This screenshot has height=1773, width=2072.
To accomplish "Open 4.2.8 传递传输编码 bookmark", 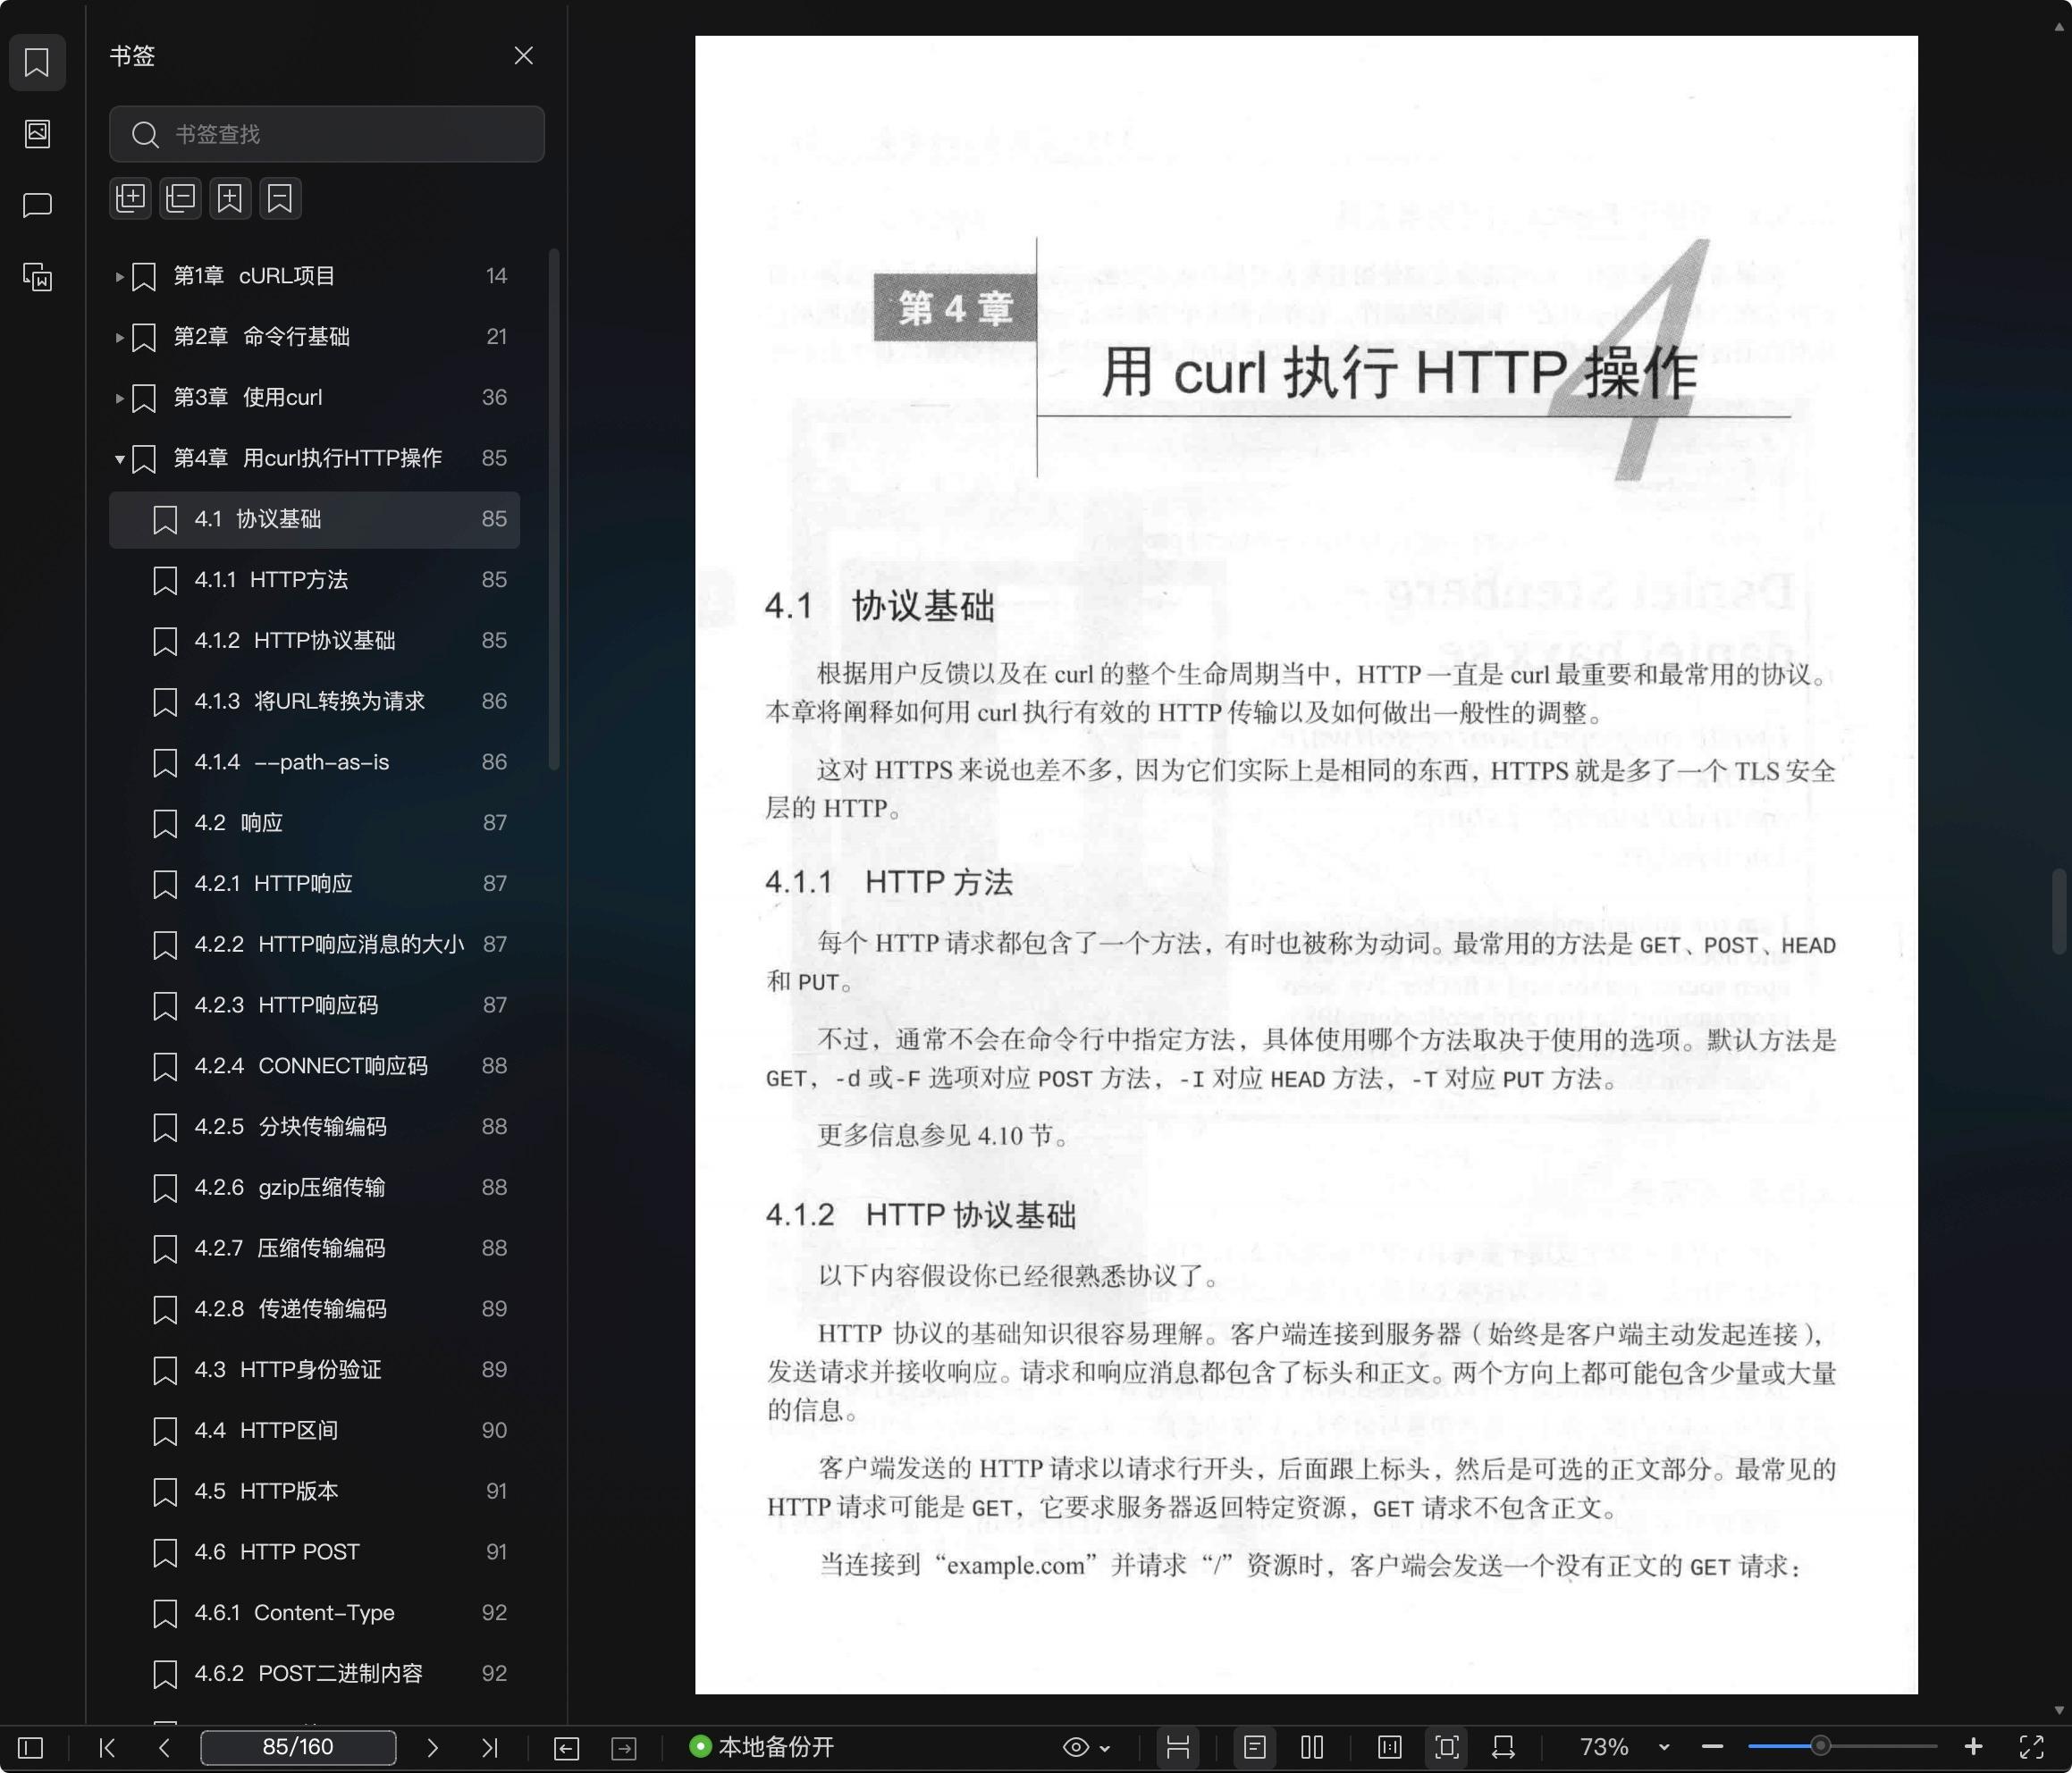I will (314, 1309).
